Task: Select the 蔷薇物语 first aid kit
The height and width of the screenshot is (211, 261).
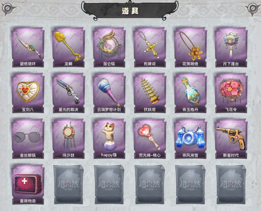Action: (28, 185)
